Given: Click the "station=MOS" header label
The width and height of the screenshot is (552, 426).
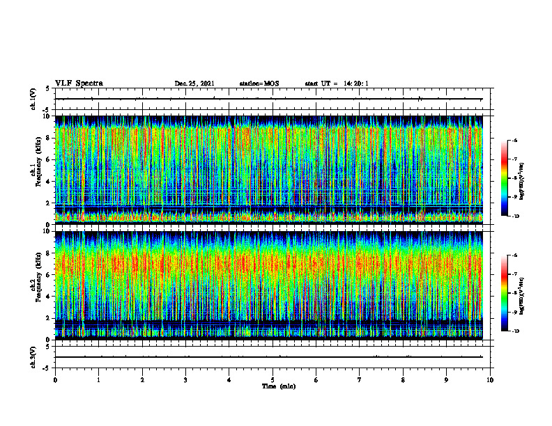Looking at the screenshot, I should pyautogui.click(x=259, y=84).
